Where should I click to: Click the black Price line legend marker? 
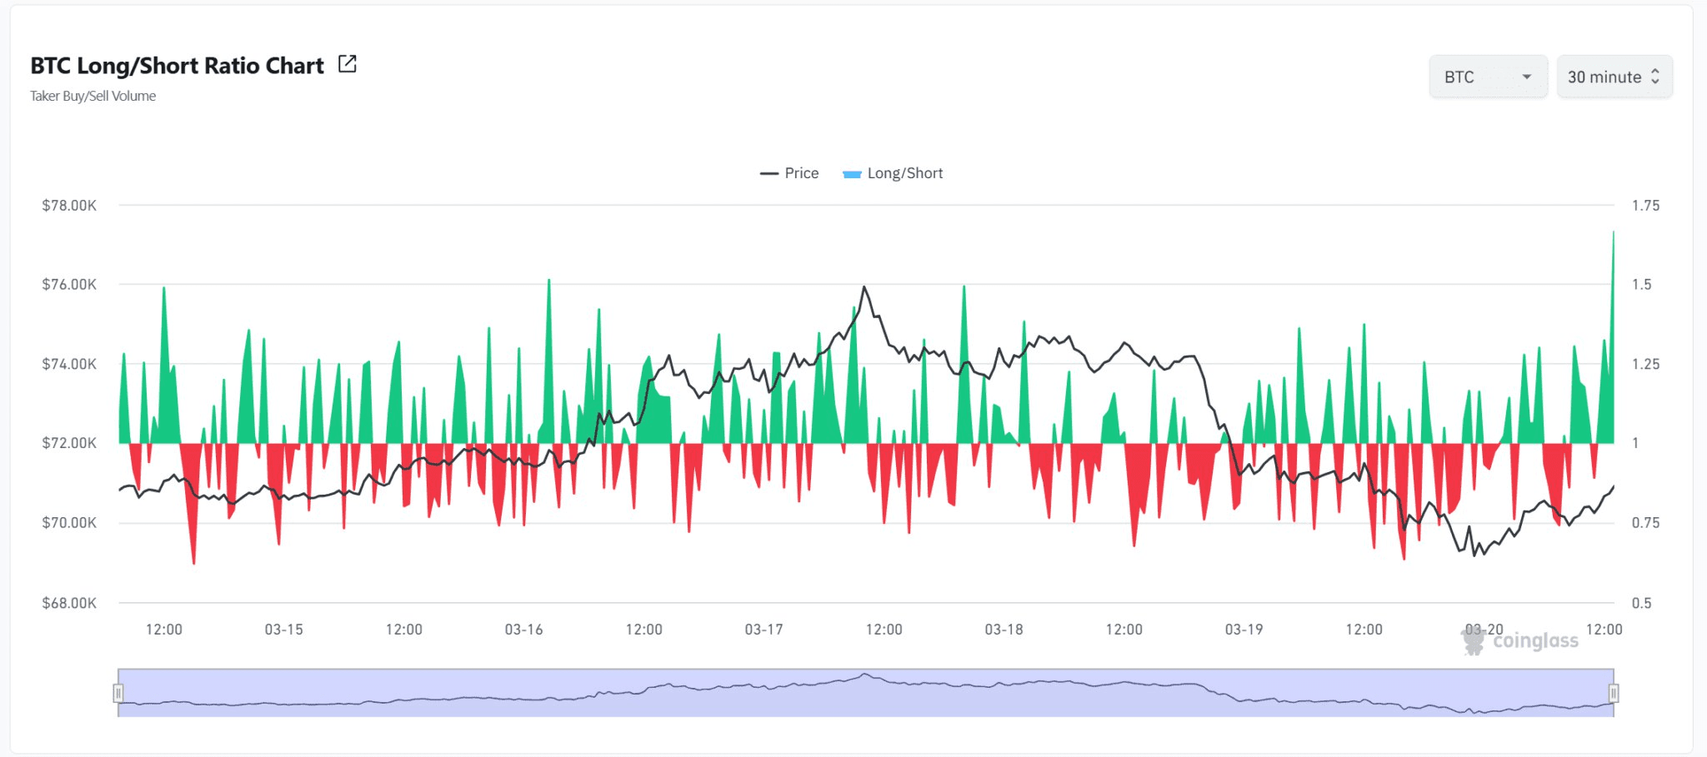768,173
